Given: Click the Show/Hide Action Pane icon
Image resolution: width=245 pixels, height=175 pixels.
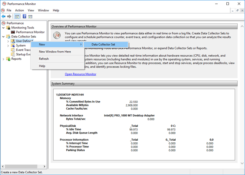Looking at the screenshot, I should click(x=30, y=17).
